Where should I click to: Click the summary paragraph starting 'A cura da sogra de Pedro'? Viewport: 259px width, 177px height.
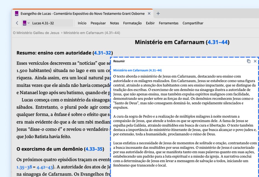click(x=185, y=125)
